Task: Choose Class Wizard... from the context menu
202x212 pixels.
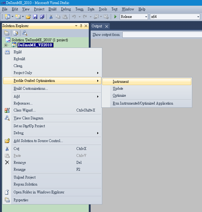Action: point(52,110)
